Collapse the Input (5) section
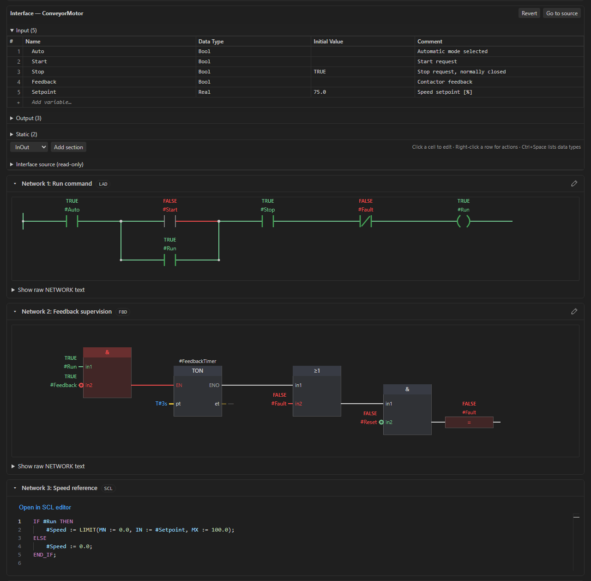The height and width of the screenshot is (581, 591). click(x=24, y=30)
